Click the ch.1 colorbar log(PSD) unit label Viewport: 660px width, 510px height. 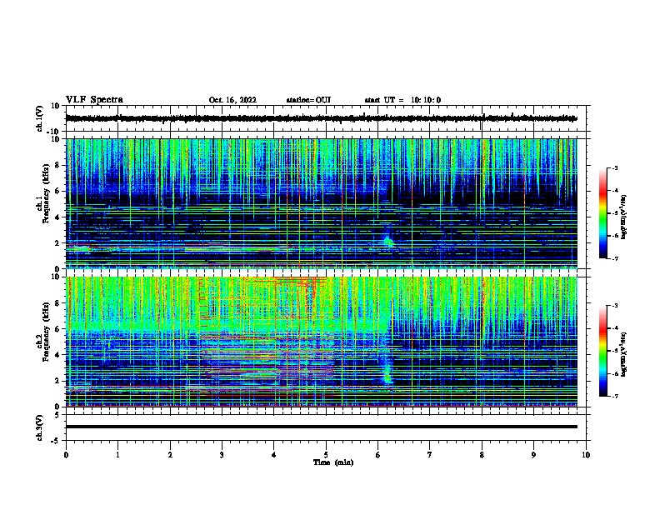click(x=623, y=217)
